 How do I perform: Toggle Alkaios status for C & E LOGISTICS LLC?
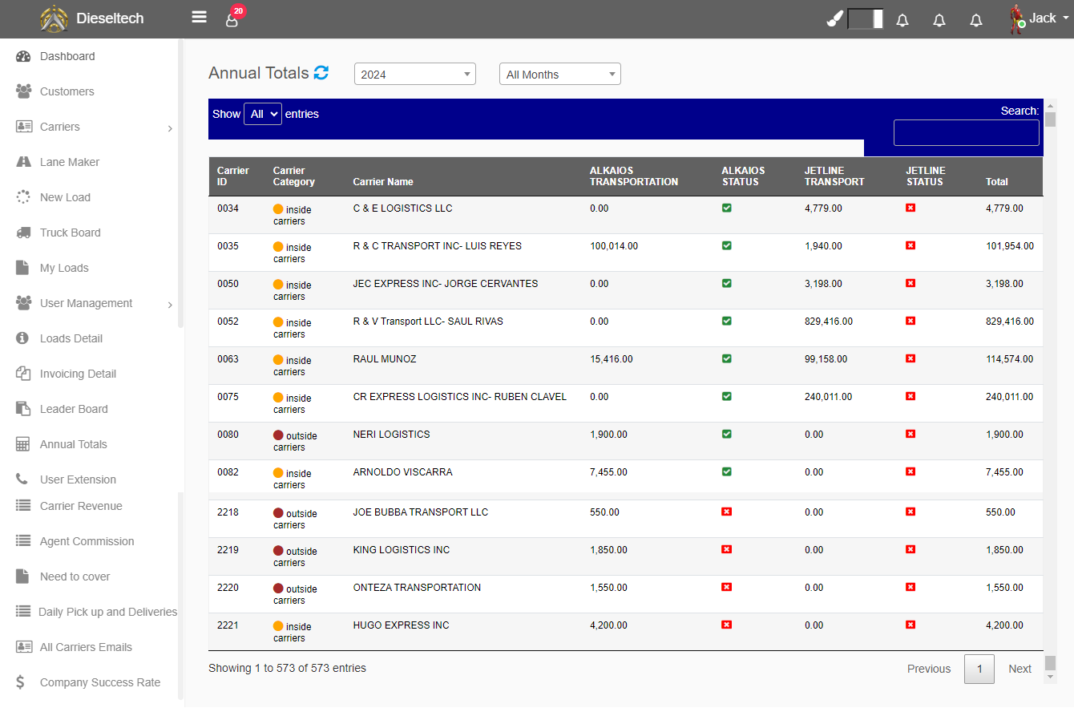click(x=726, y=208)
